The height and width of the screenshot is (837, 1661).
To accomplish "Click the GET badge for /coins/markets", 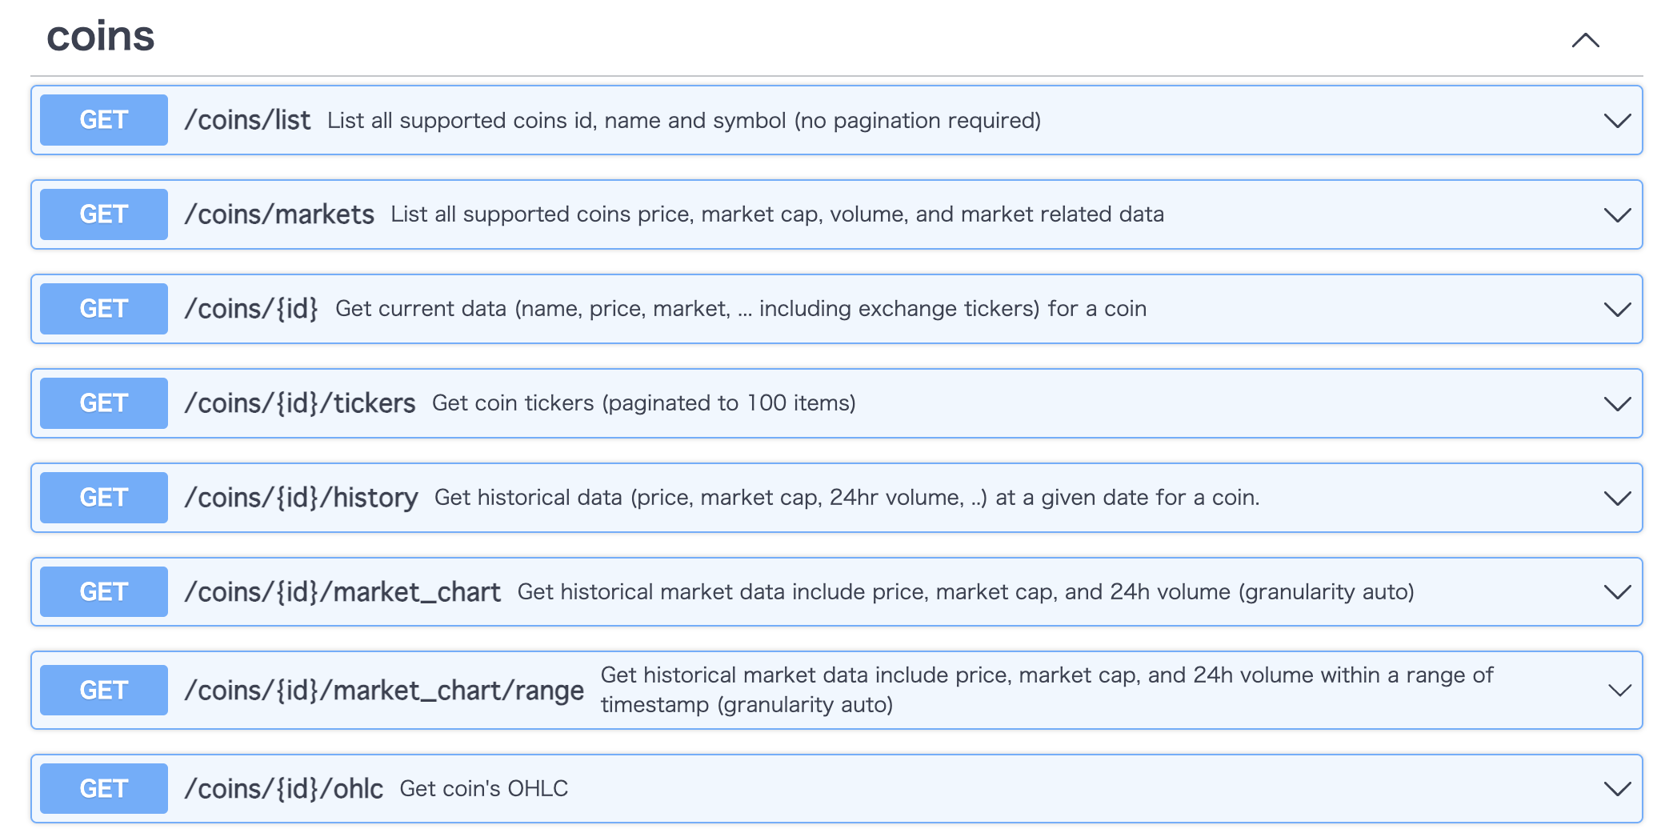I will point(102,214).
